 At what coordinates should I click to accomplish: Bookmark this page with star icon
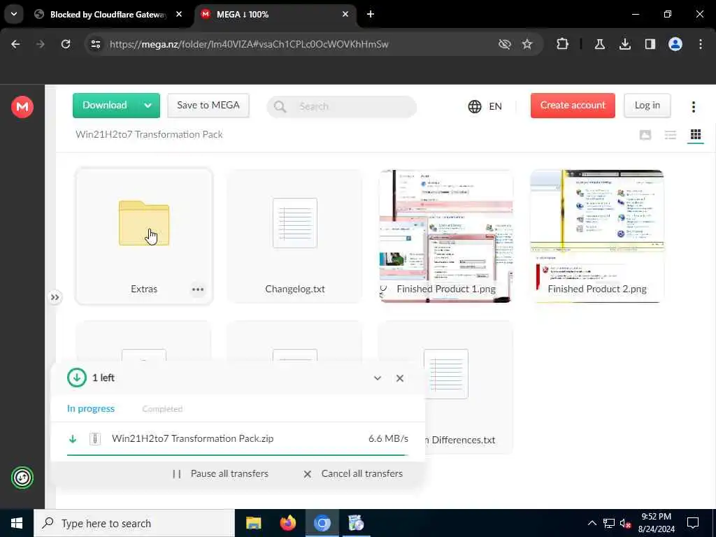[527, 44]
